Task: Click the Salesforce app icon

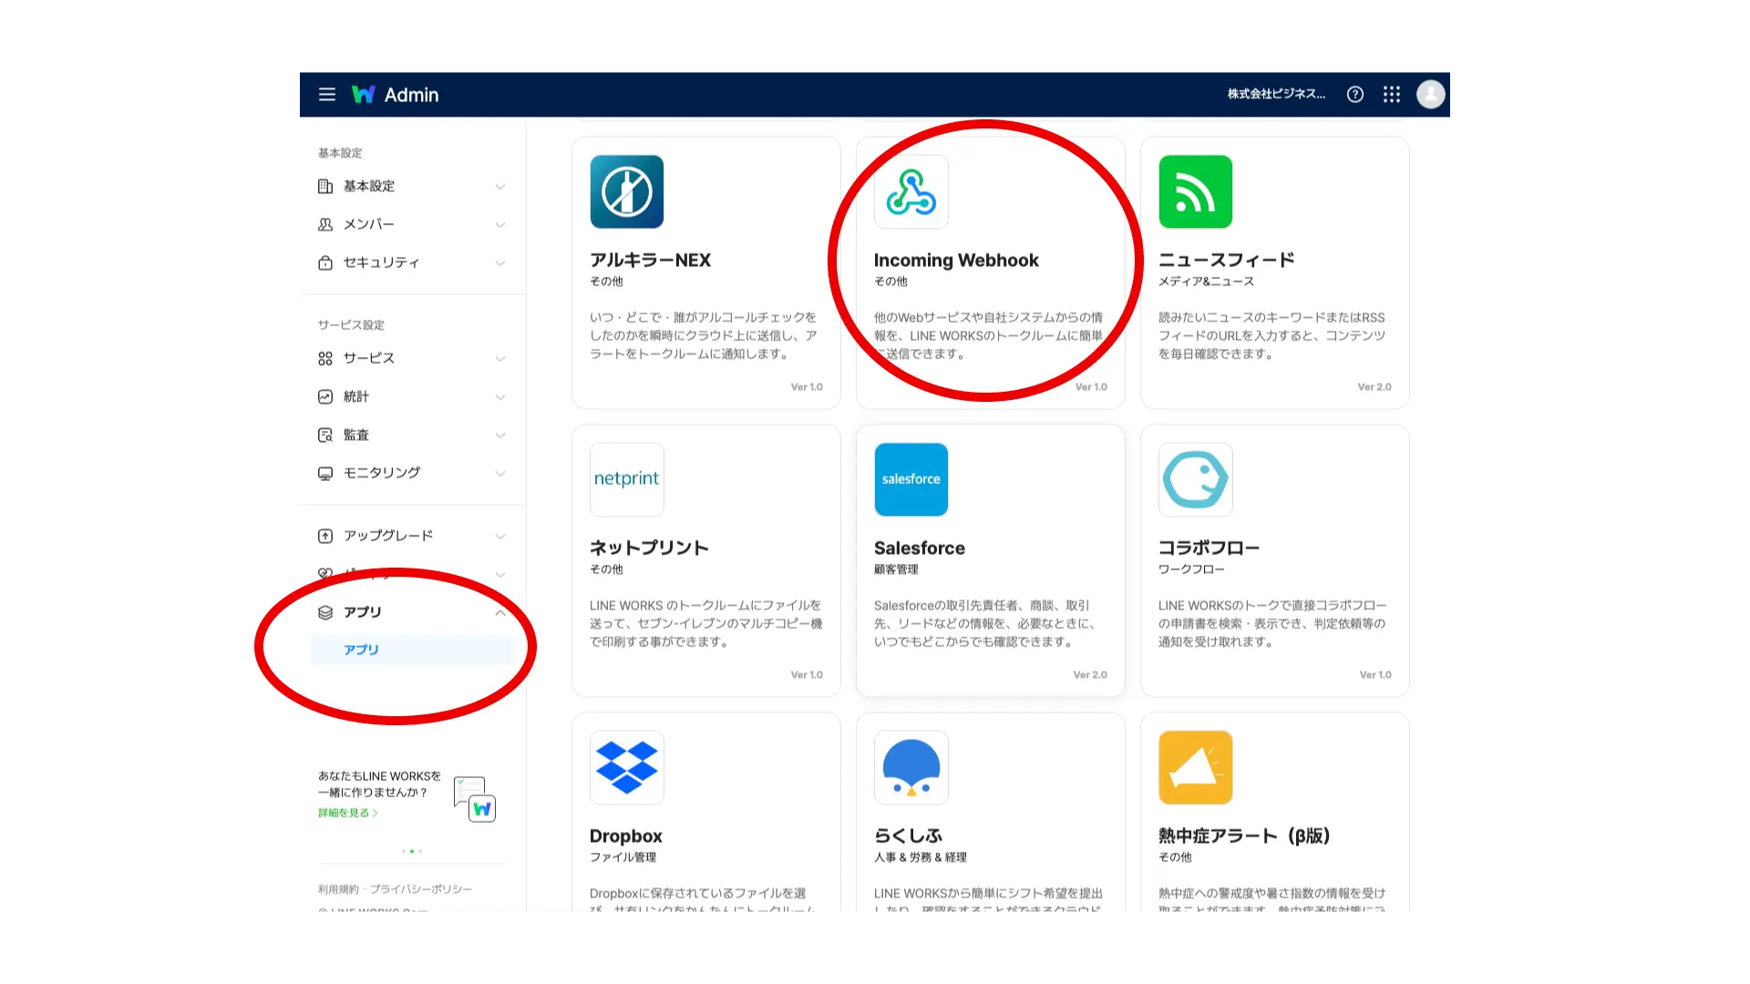Action: pyautogui.click(x=911, y=479)
